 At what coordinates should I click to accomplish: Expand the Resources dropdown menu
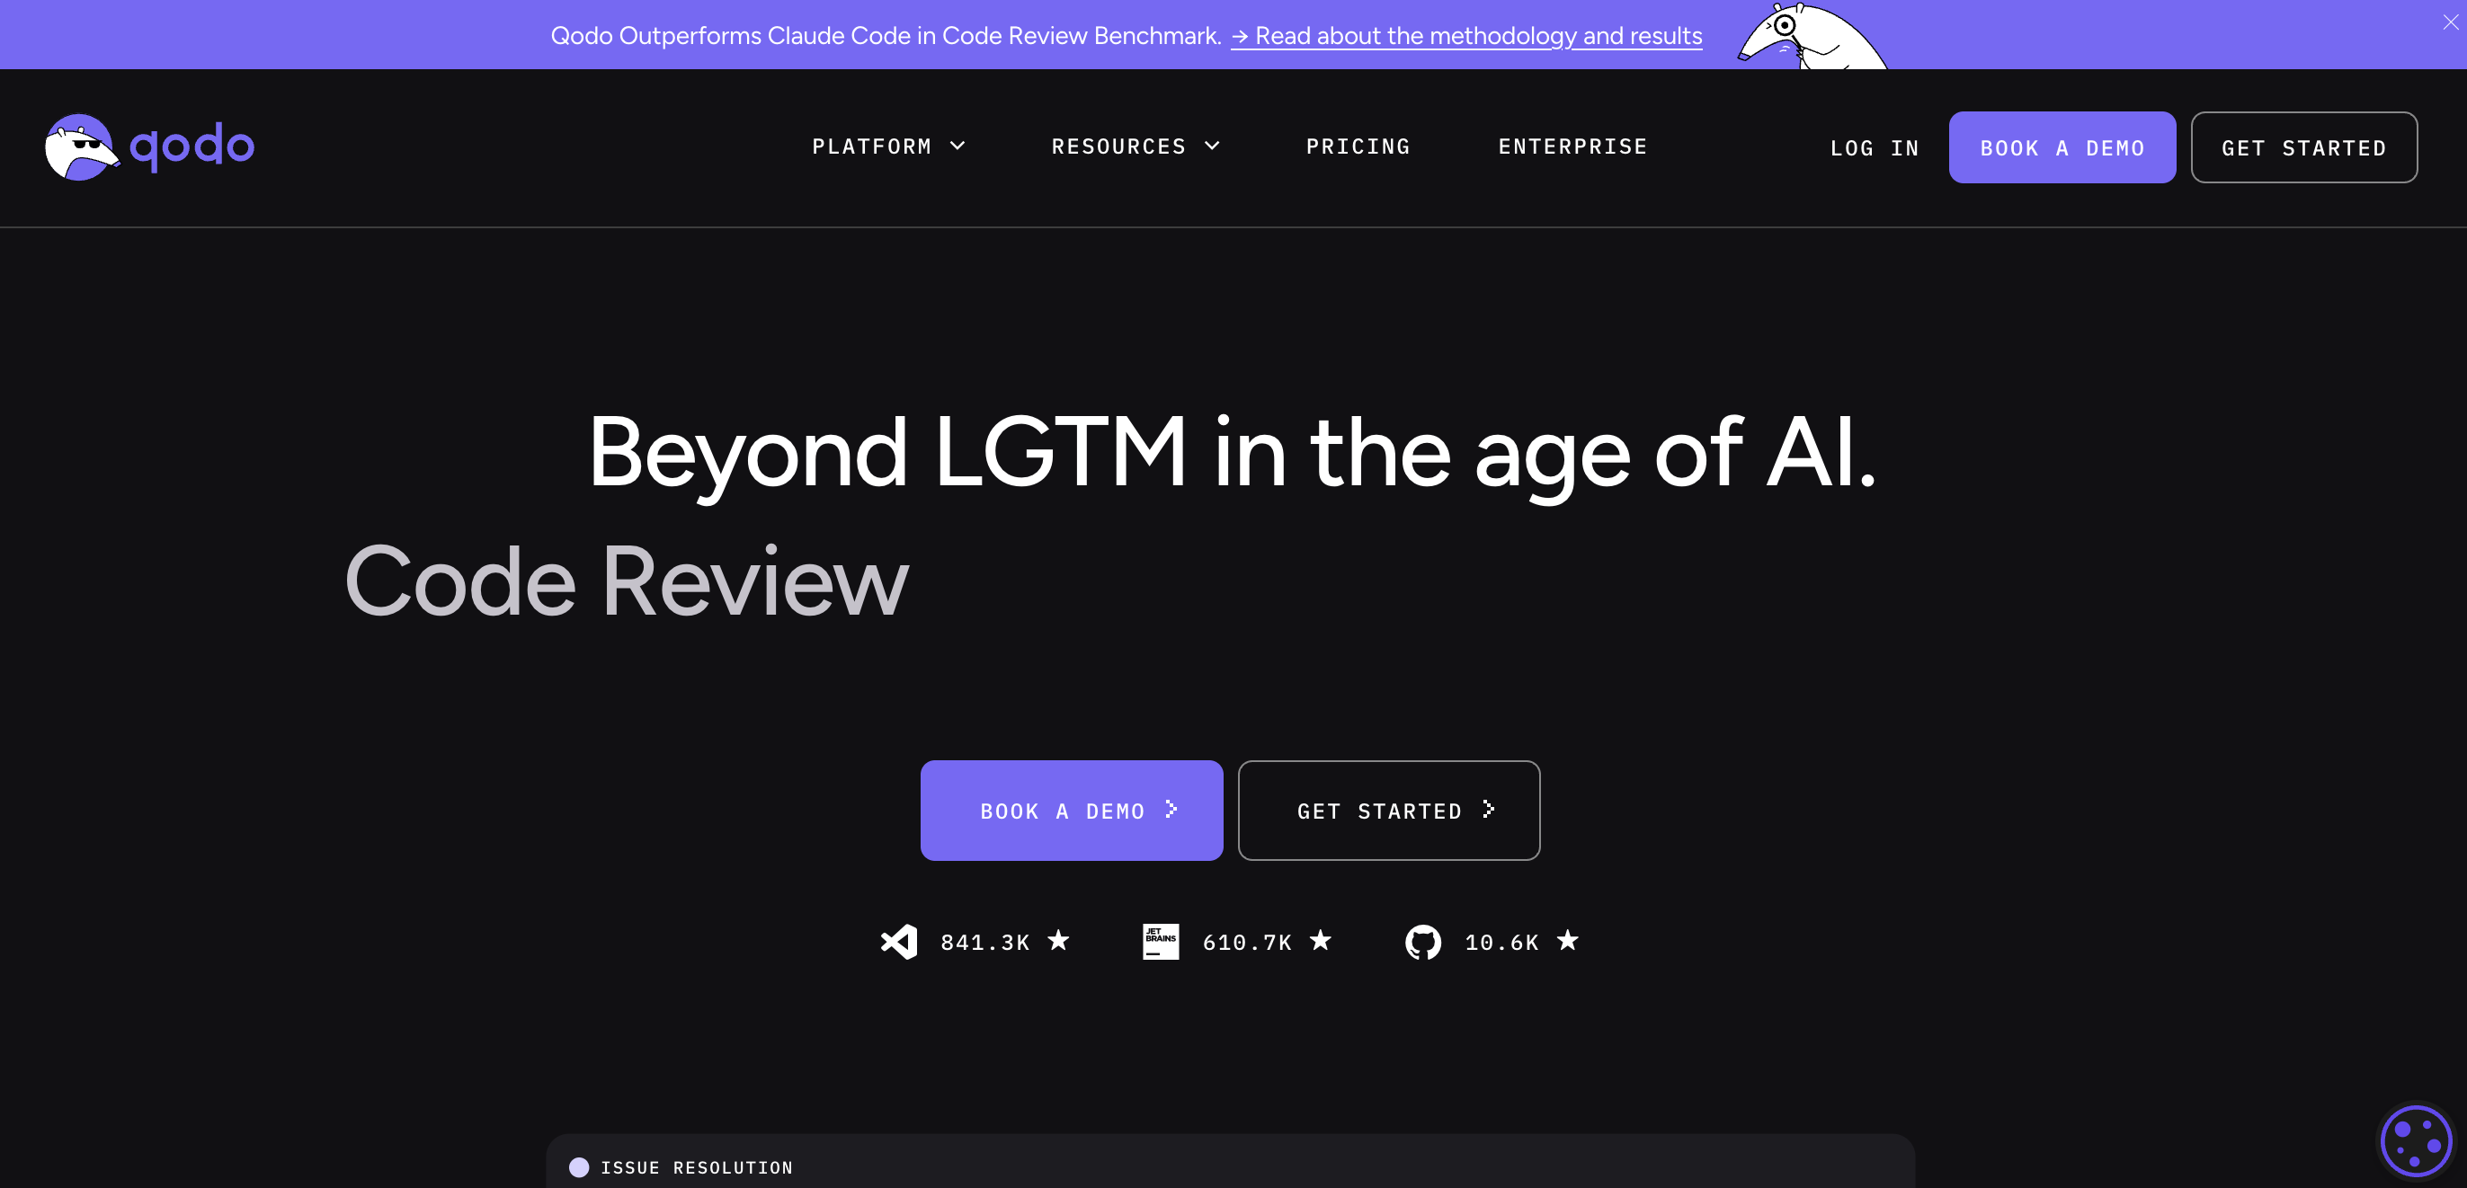pos(1118,146)
